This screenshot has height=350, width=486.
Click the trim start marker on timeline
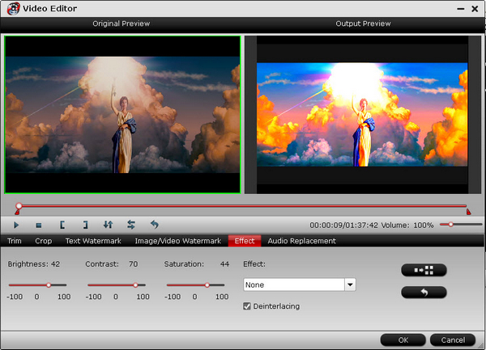(17, 212)
